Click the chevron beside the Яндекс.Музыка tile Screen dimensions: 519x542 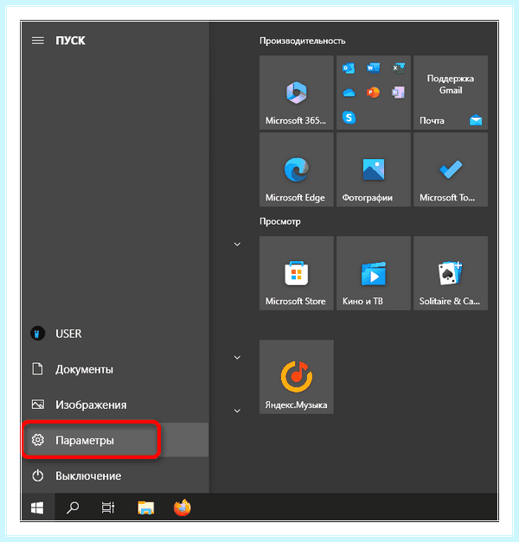pyautogui.click(x=237, y=357)
